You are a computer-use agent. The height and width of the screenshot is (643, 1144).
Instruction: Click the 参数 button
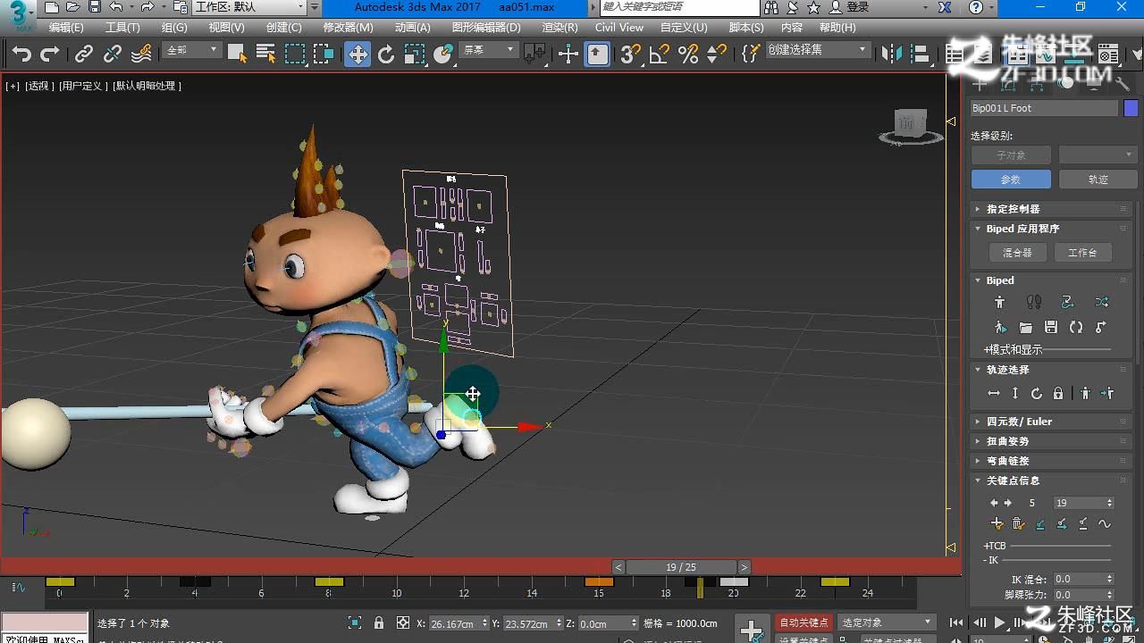click(x=1011, y=180)
